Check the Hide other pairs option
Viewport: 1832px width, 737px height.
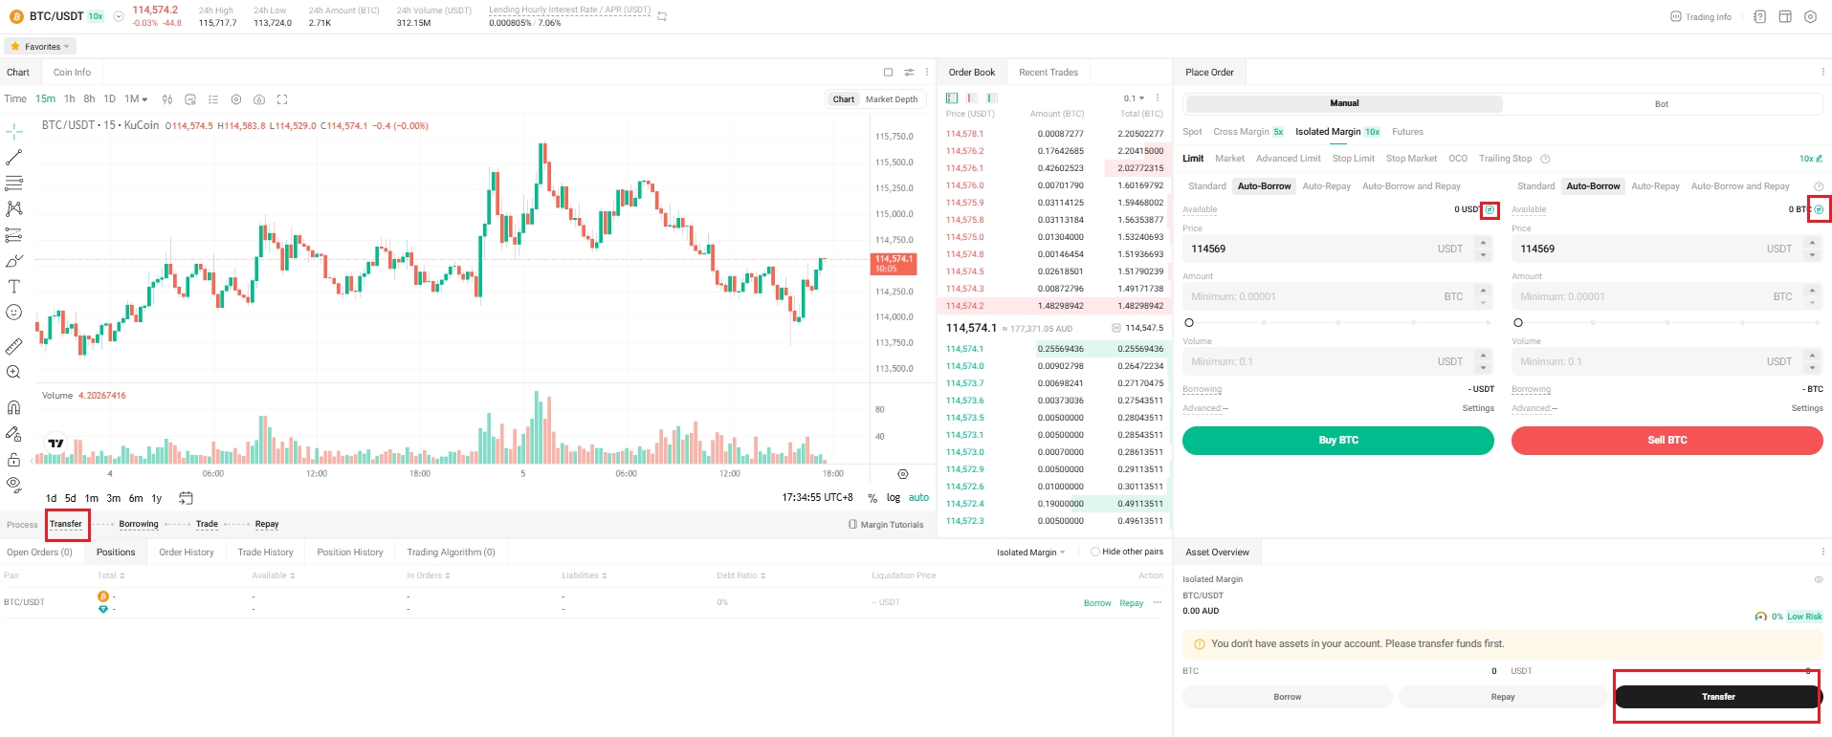tap(1094, 552)
